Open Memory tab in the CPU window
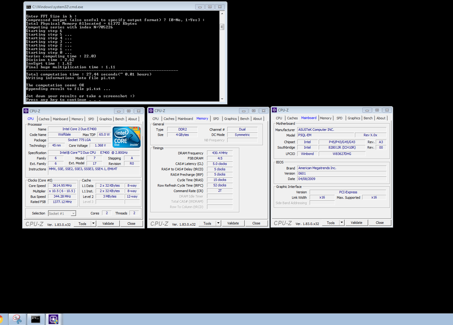This screenshot has height=325, width=453. coord(77,119)
